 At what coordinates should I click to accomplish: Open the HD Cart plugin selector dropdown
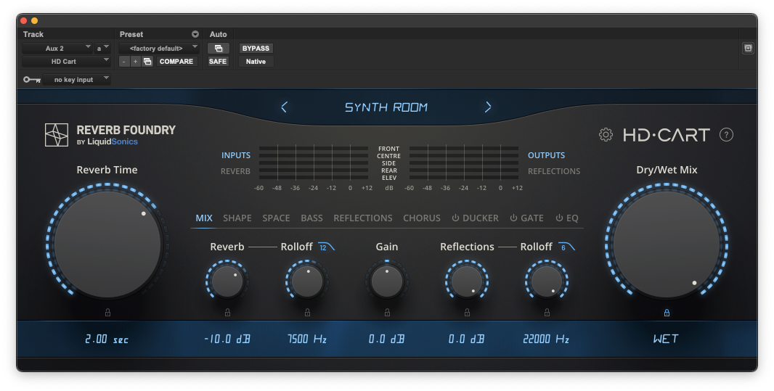tap(65, 62)
